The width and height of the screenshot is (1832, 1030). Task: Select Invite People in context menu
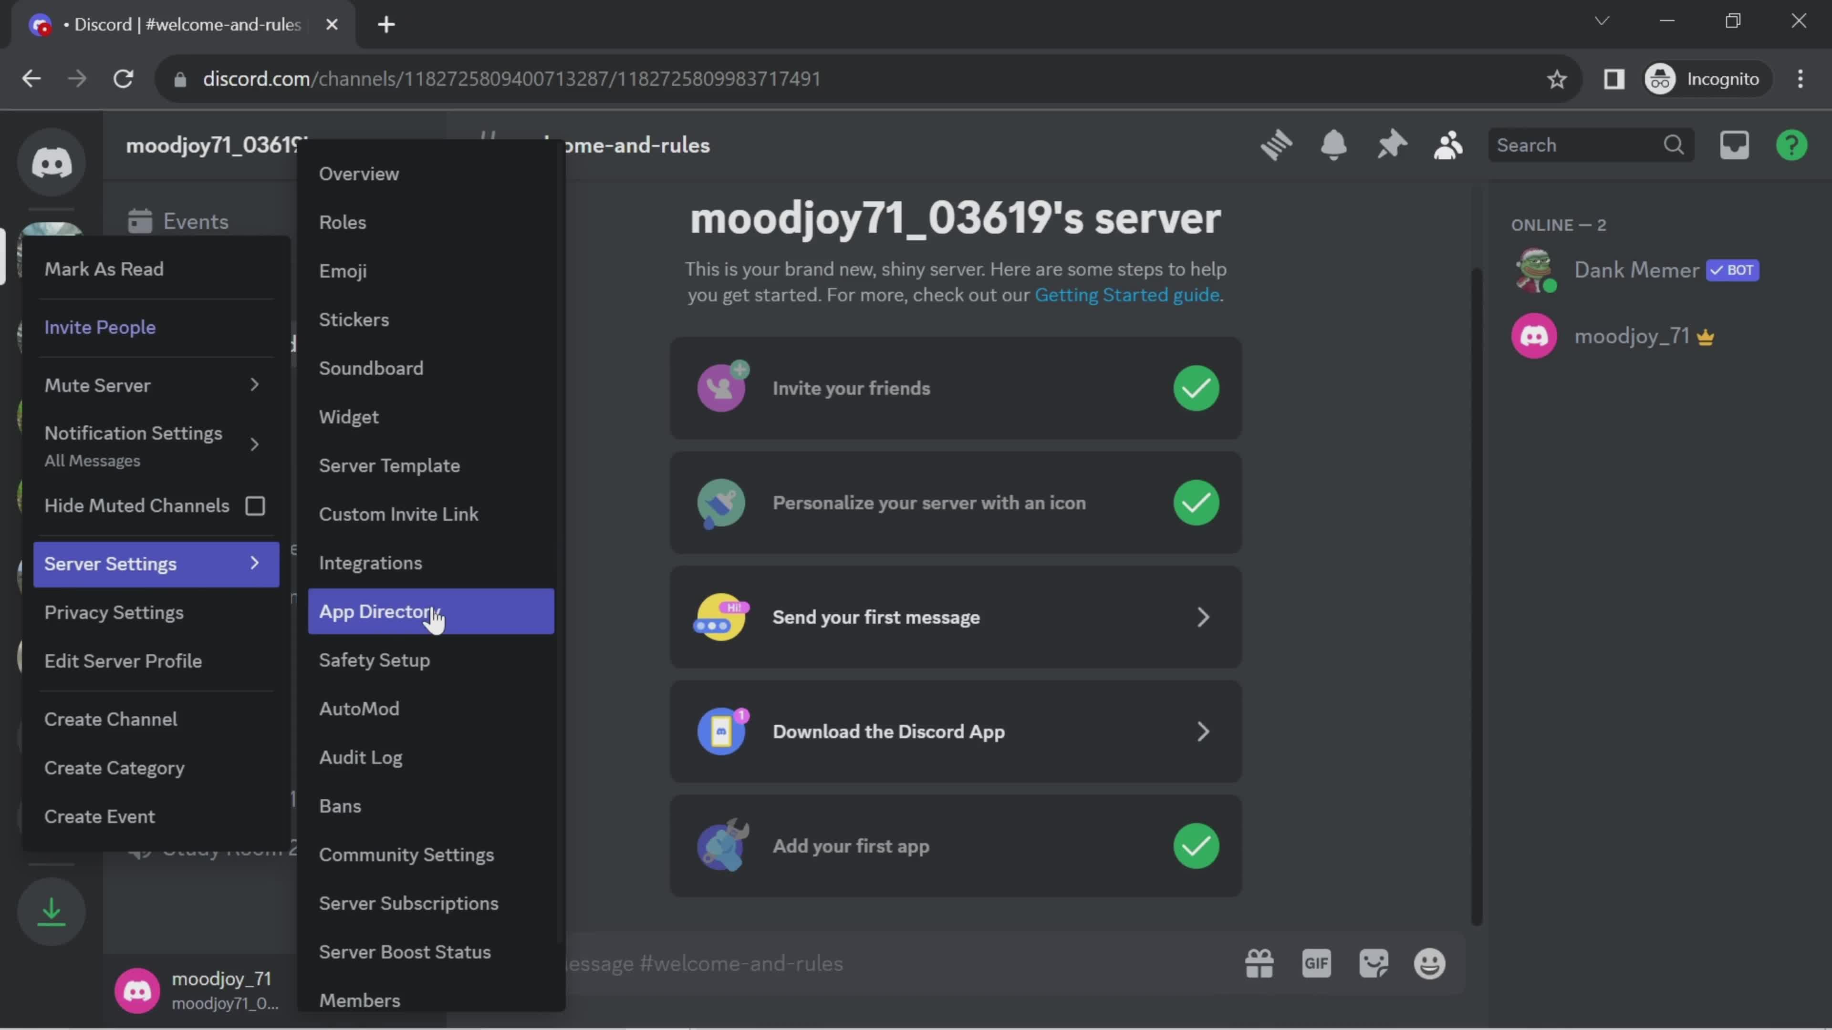click(156, 327)
